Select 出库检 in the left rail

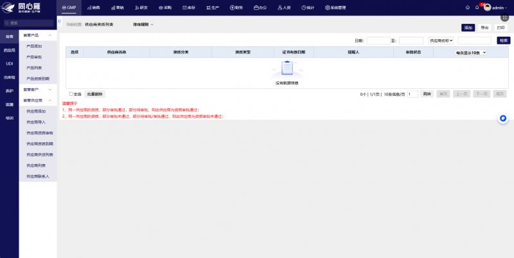point(10,77)
